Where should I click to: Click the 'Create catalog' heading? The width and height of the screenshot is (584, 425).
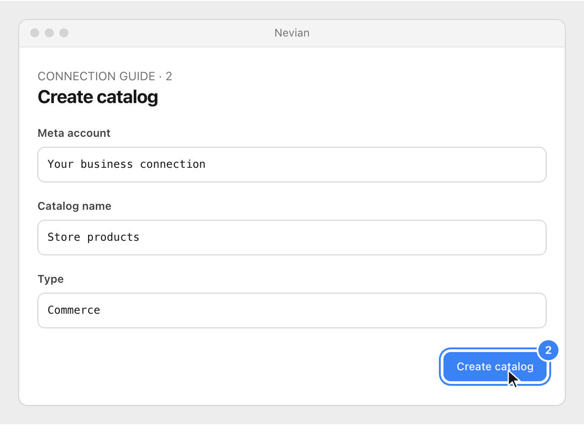(98, 97)
